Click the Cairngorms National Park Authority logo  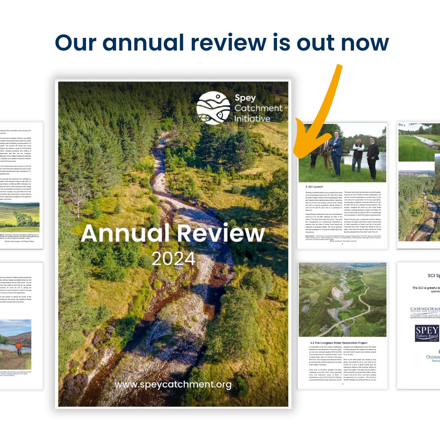425,312
